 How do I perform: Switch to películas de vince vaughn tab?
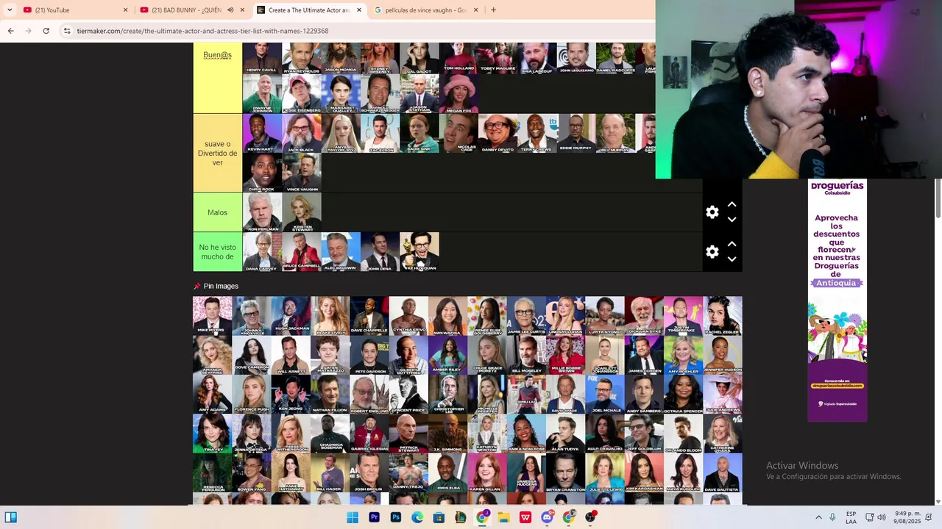(x=425, y=10)
